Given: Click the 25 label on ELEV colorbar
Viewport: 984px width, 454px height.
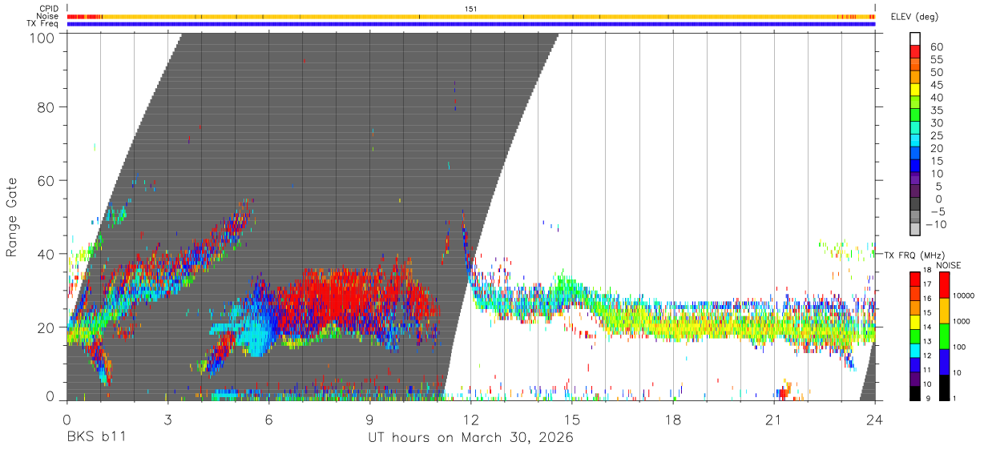Looking at the screenshot, I should click(x=937, y=135).
